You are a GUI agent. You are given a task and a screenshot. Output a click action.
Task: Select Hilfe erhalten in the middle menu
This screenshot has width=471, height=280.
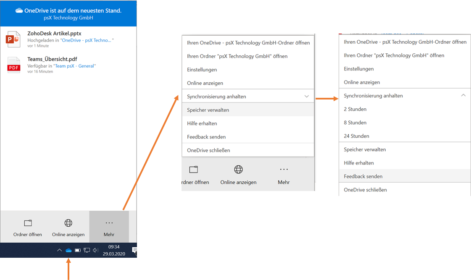click(248, 123)
